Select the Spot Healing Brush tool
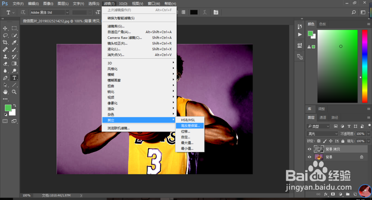Image resolution: width=372 pixels, height=200 pixels. [x=5, y=50]
